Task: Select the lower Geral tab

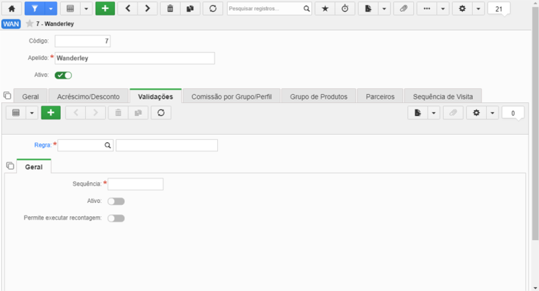Action: click(x=34, y=167)
